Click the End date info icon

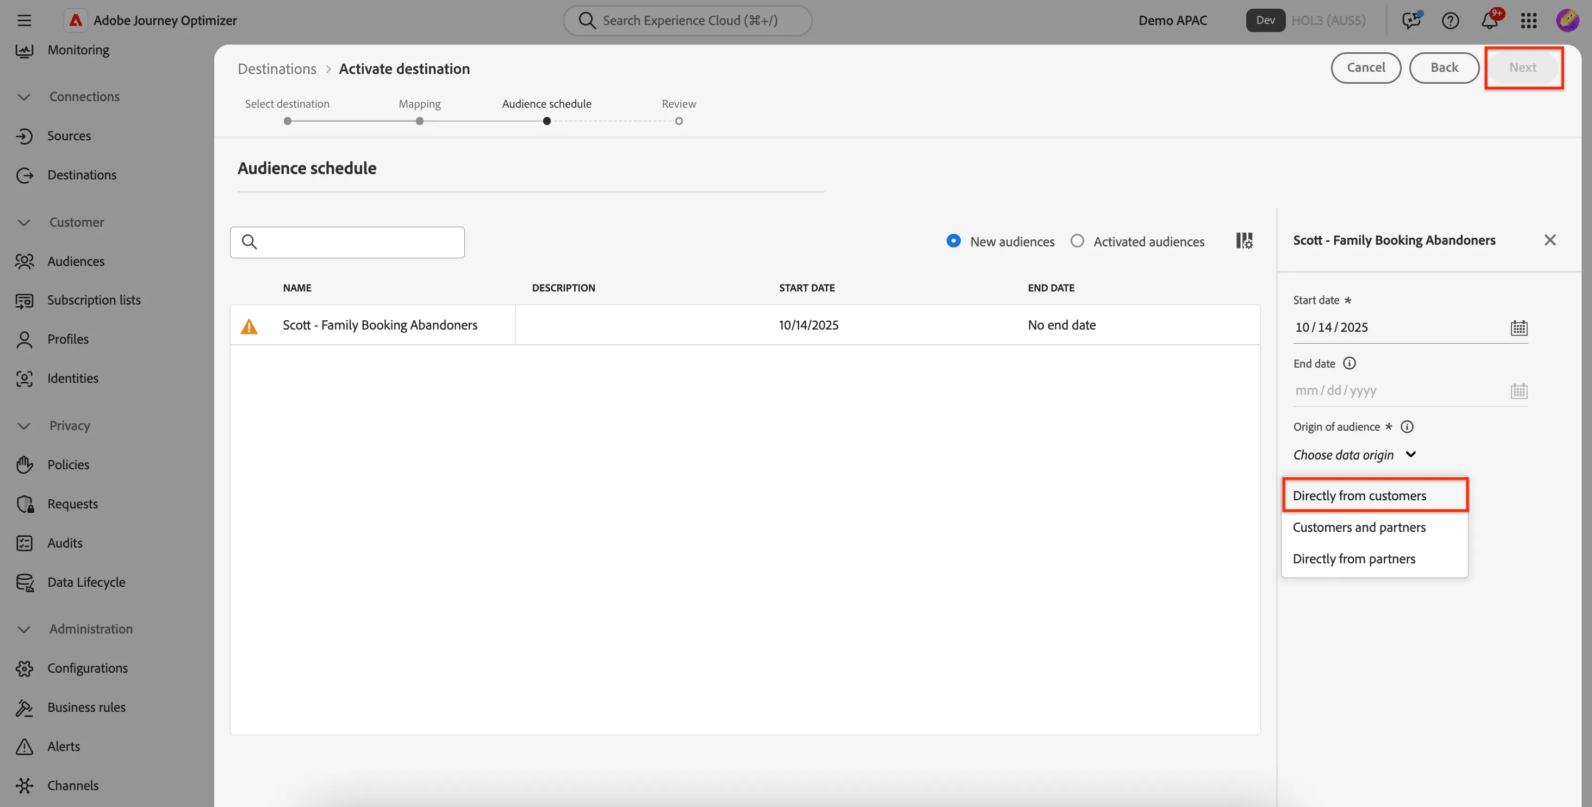coord(1349,363)
